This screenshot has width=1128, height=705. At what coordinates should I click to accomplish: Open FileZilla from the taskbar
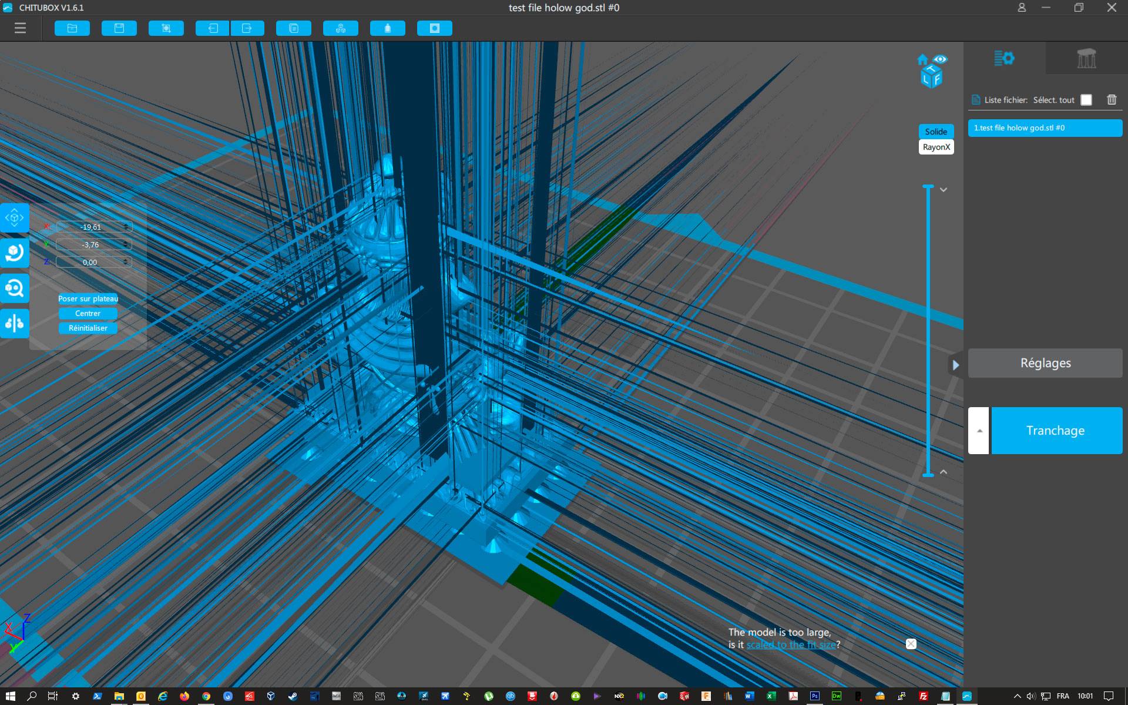(x=924, y=696)
